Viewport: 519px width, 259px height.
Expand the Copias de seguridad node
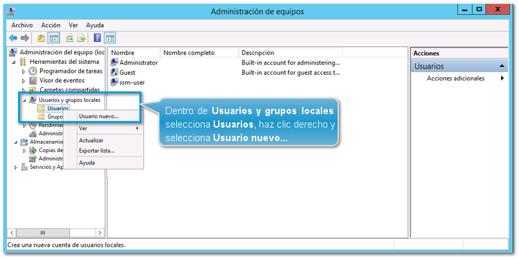coord(24,151)
